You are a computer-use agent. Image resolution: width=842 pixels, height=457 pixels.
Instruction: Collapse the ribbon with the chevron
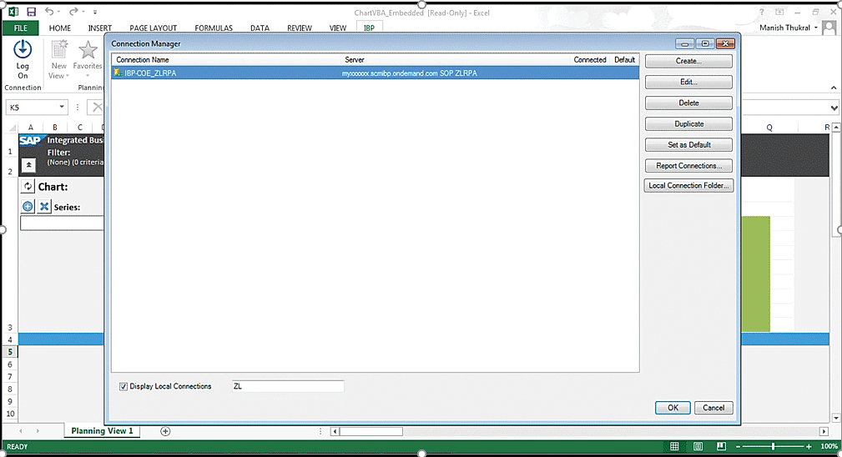click(x=834, y=88)
